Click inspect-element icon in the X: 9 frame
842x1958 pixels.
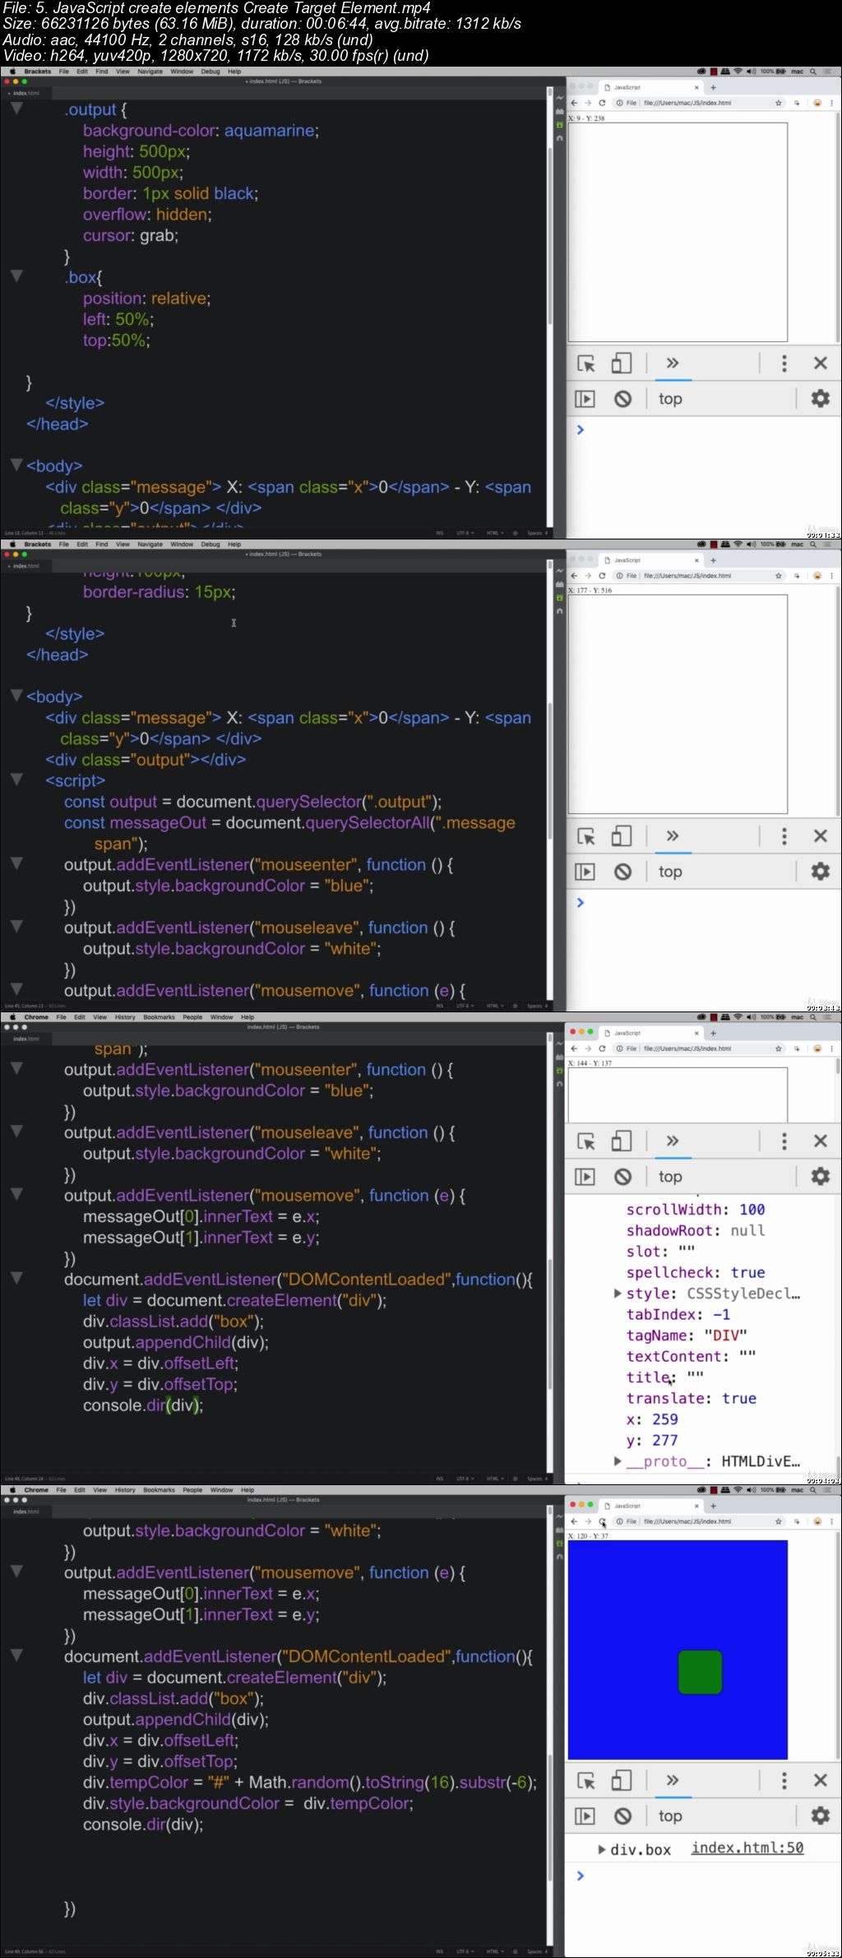pos(585,363)
